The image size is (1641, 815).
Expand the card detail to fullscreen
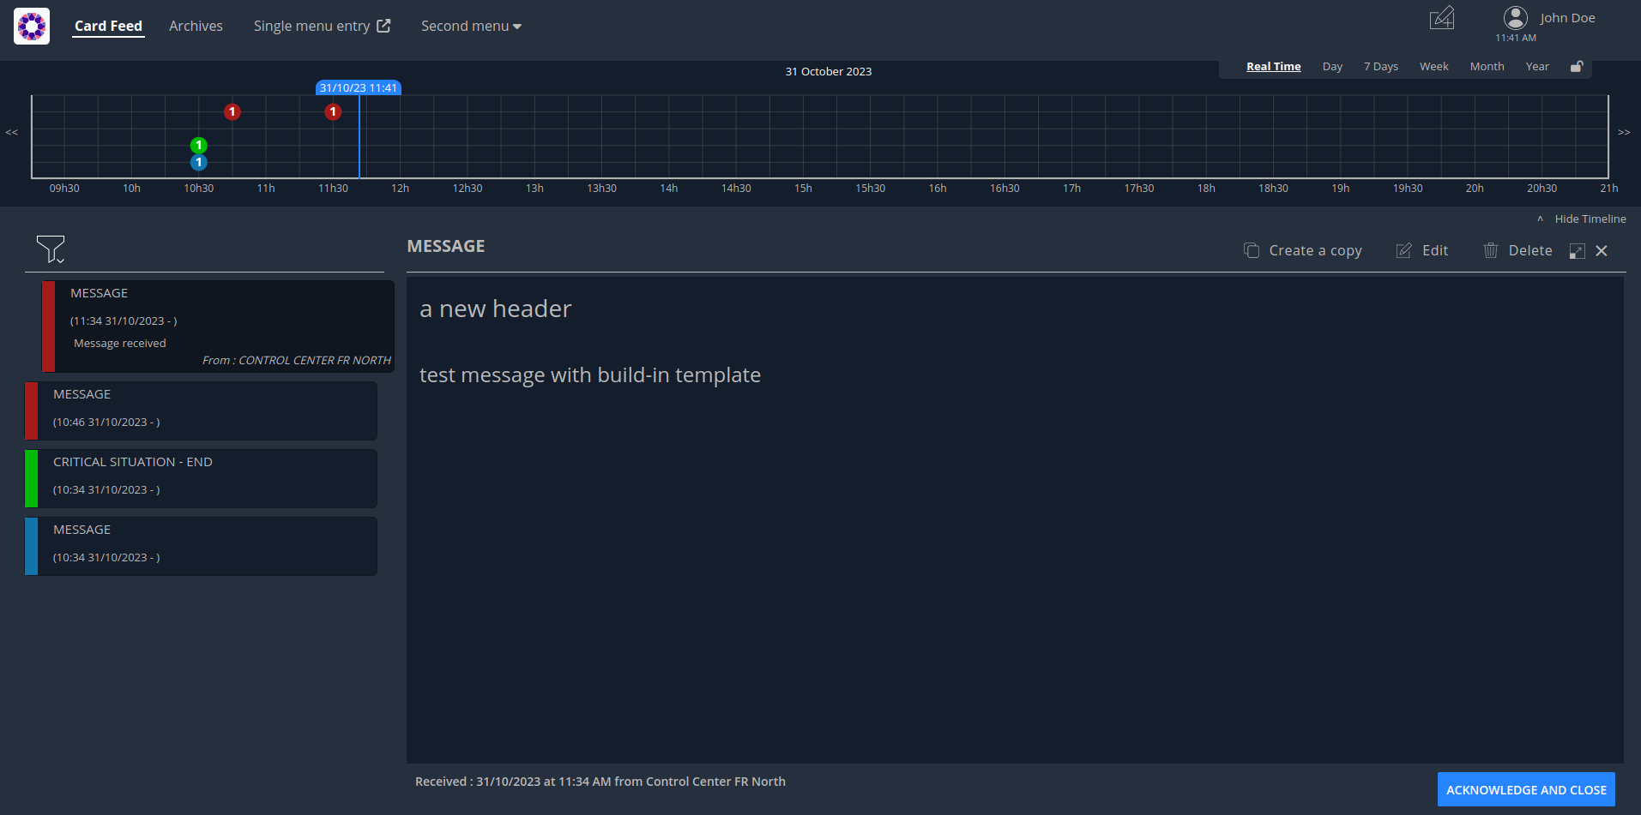pos(1577,251)
